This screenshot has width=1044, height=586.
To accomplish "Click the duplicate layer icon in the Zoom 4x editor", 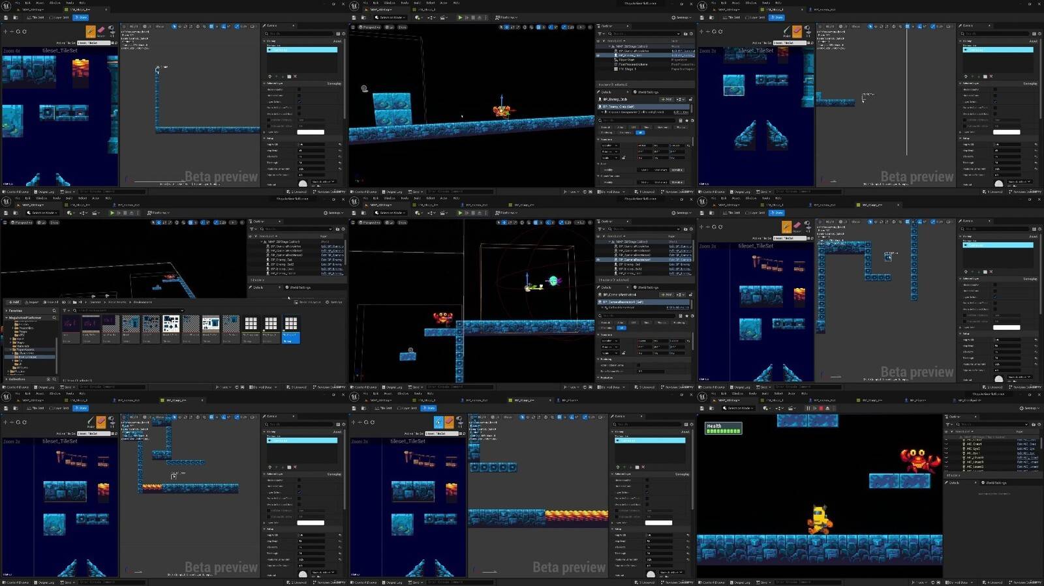I will pyautogui.click(x=289, y=76).
